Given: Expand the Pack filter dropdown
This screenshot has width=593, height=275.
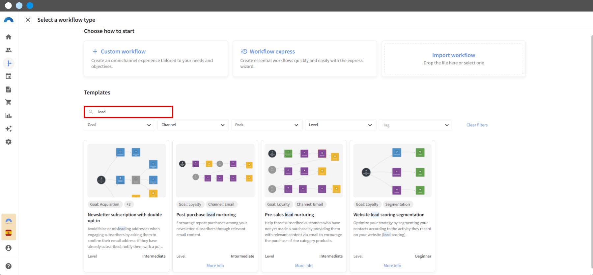Looking at the screenshot, I should pyautogui.click(x=267, y=125).
